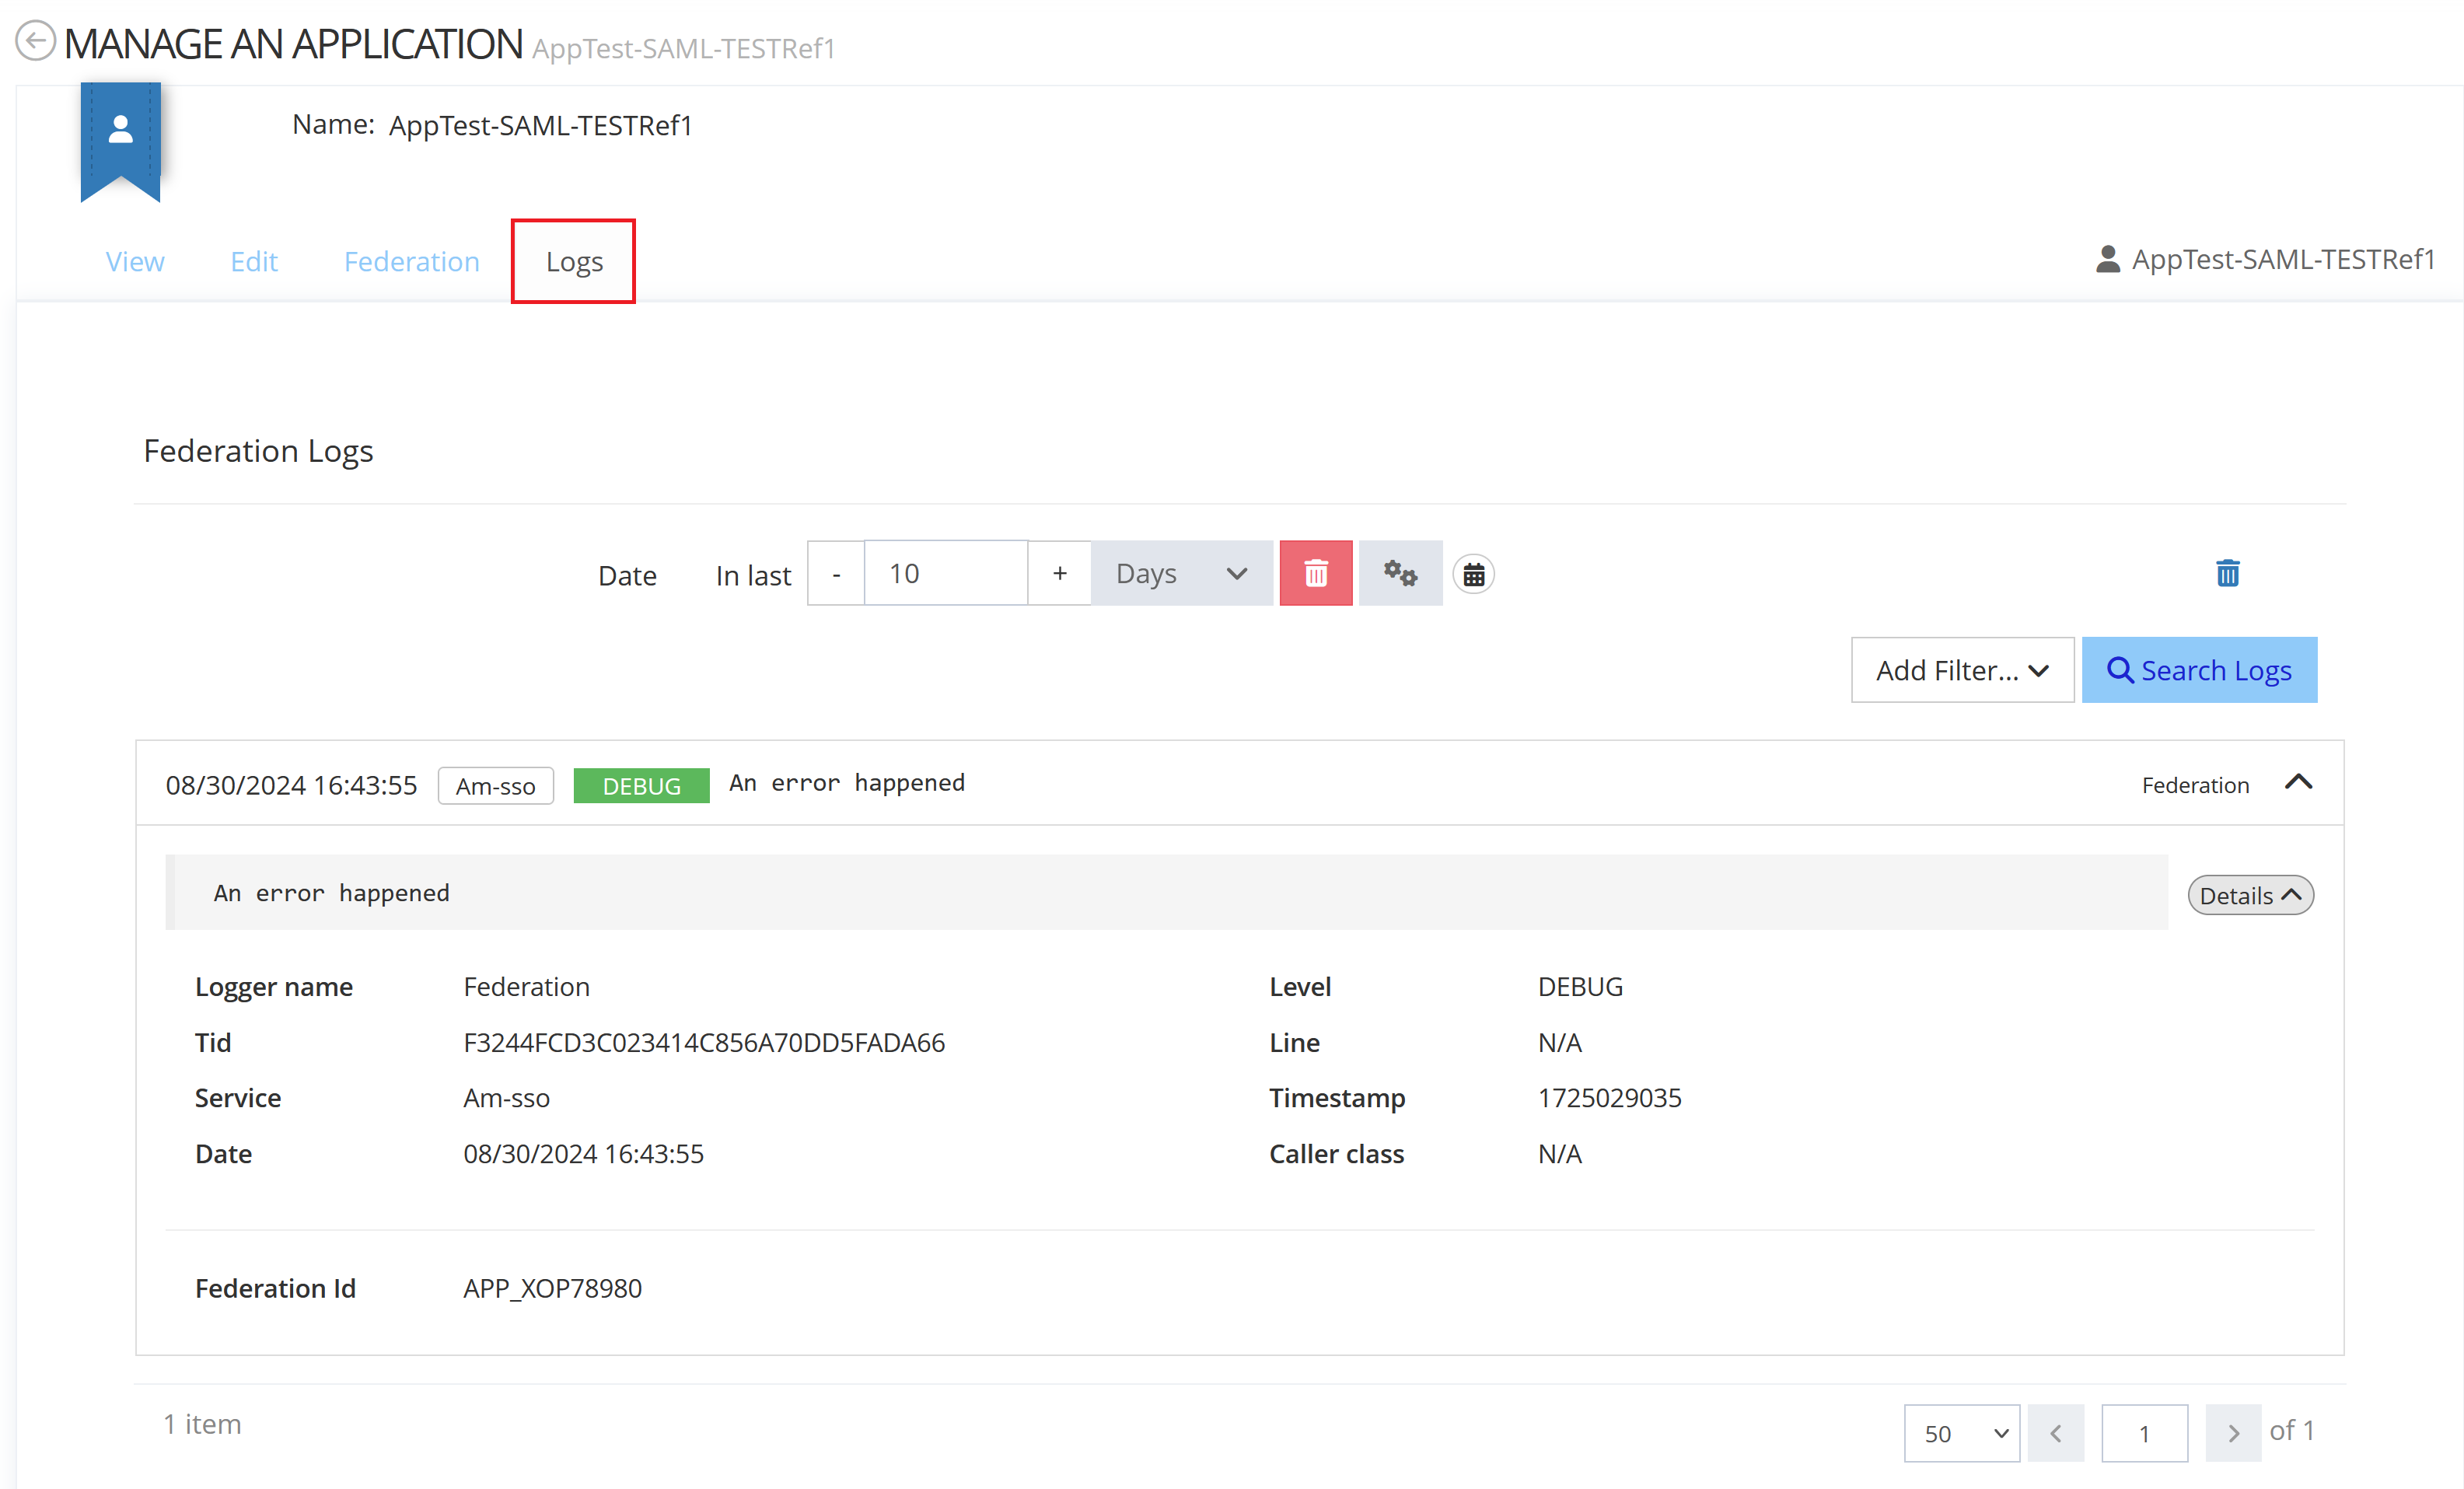Collapse the Details section

pyautogui.click(x=2250, y=895)
